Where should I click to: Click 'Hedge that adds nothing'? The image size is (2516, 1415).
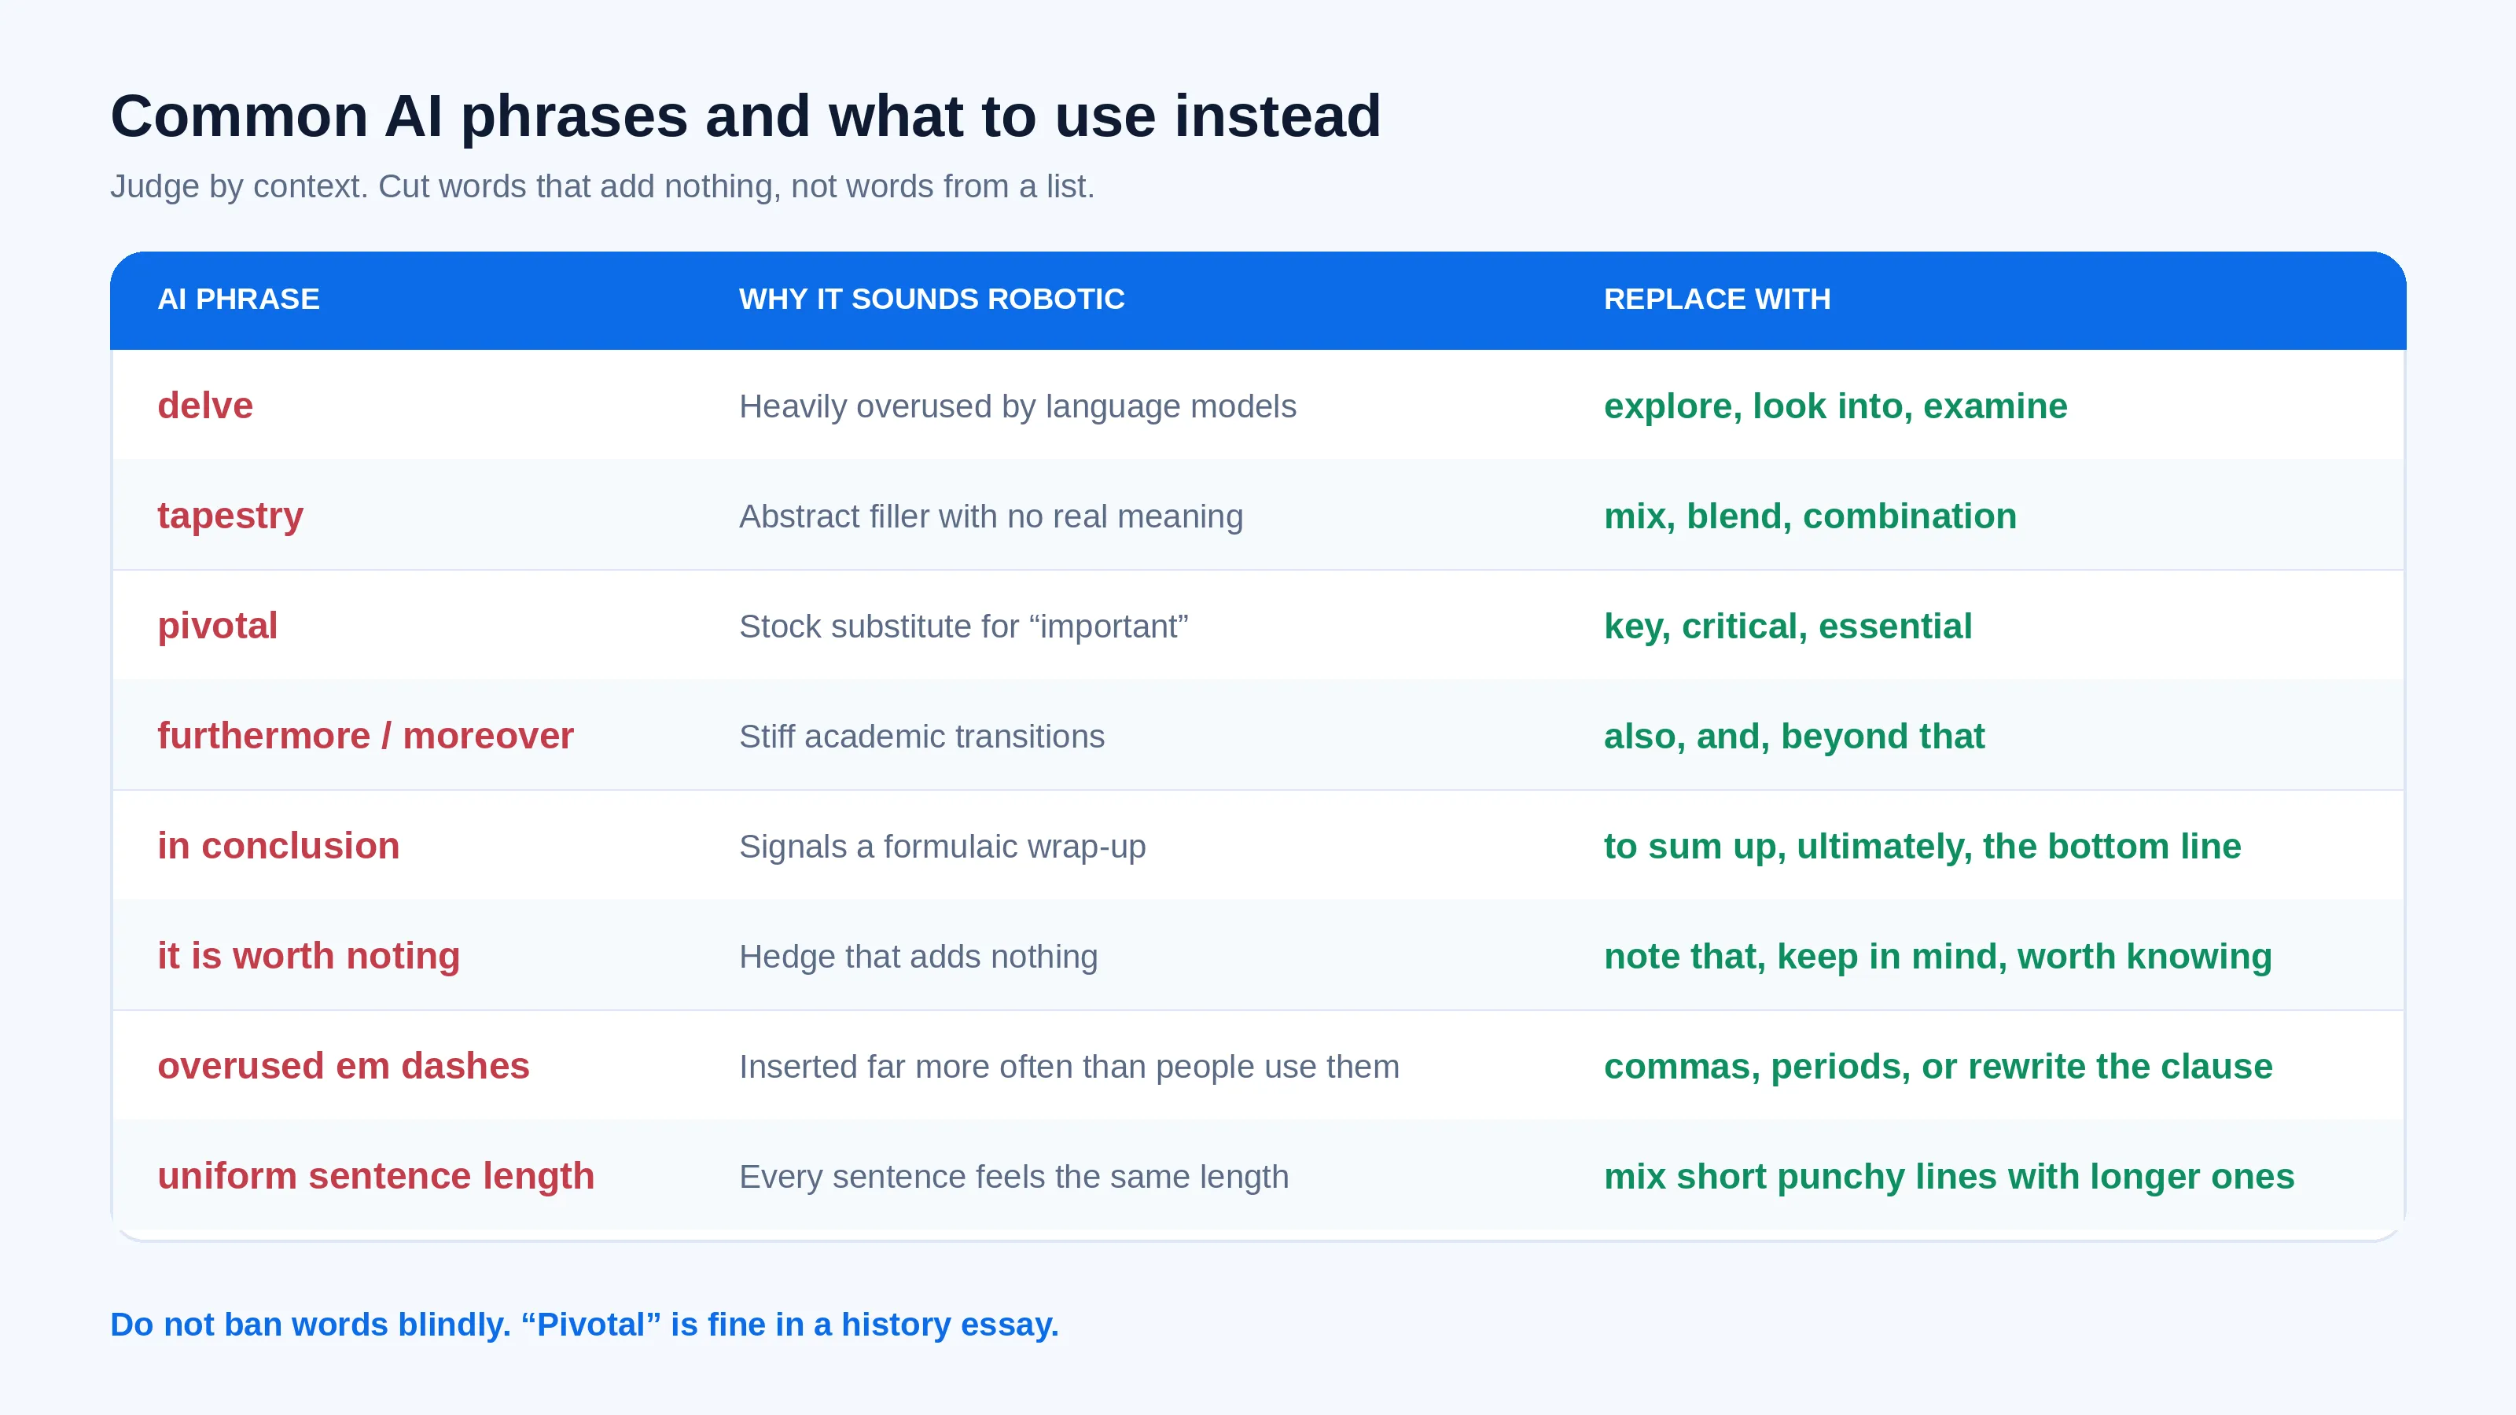tap(918, 956)
